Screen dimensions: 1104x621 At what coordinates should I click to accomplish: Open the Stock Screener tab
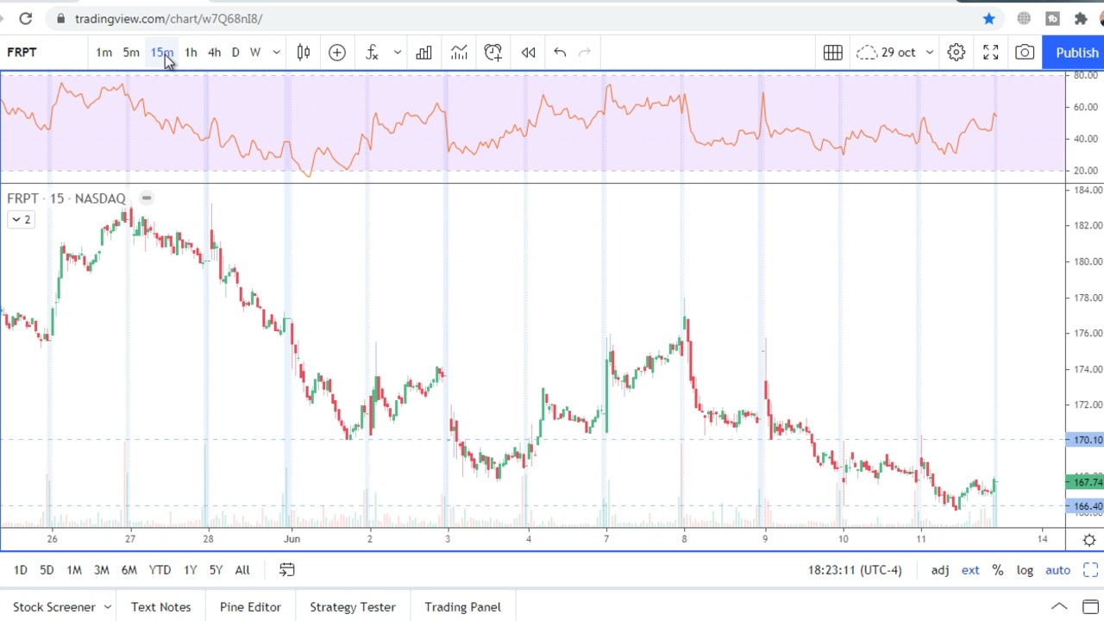(53, 607)
